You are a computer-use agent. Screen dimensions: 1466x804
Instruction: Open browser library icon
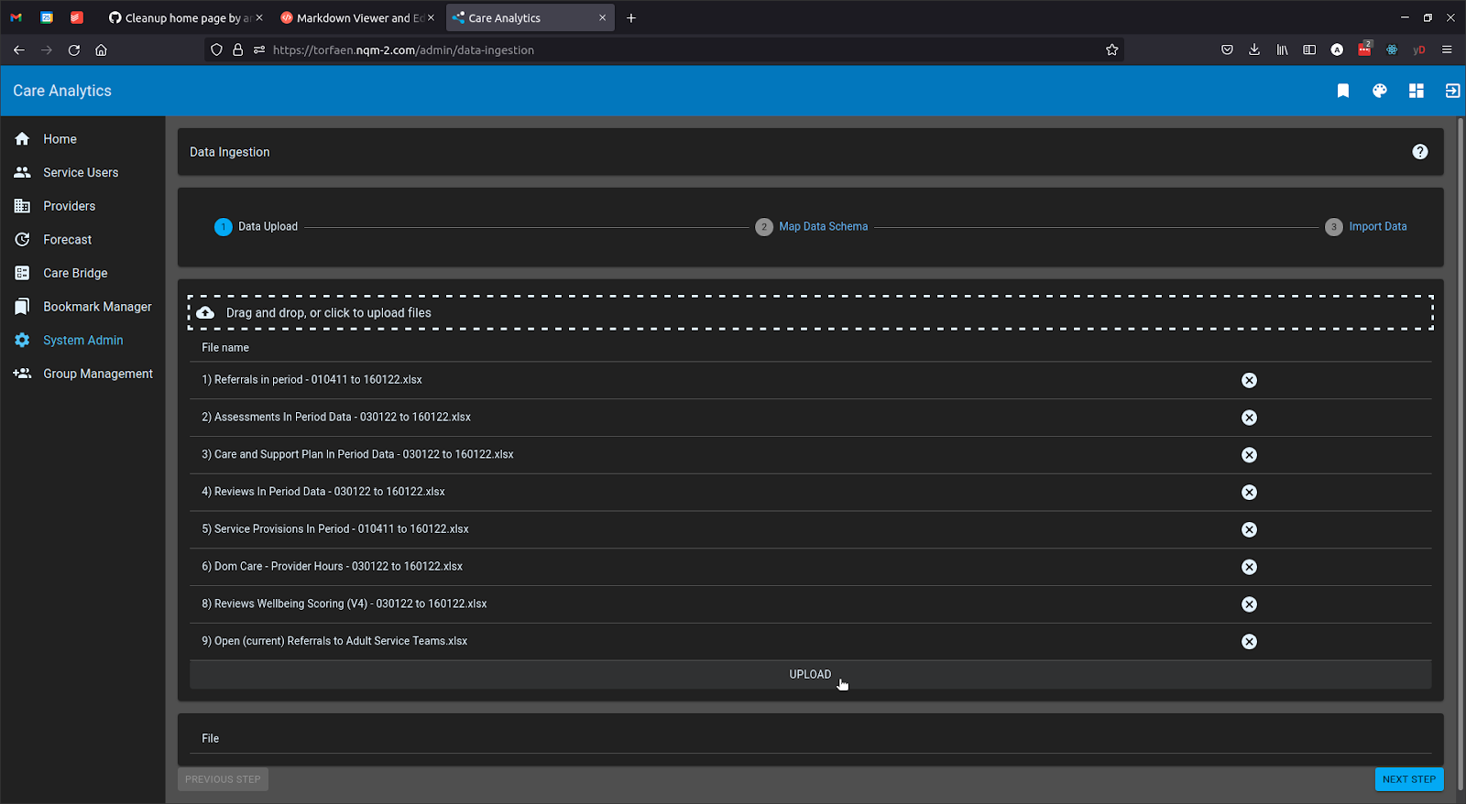(x=1282, y=50)
